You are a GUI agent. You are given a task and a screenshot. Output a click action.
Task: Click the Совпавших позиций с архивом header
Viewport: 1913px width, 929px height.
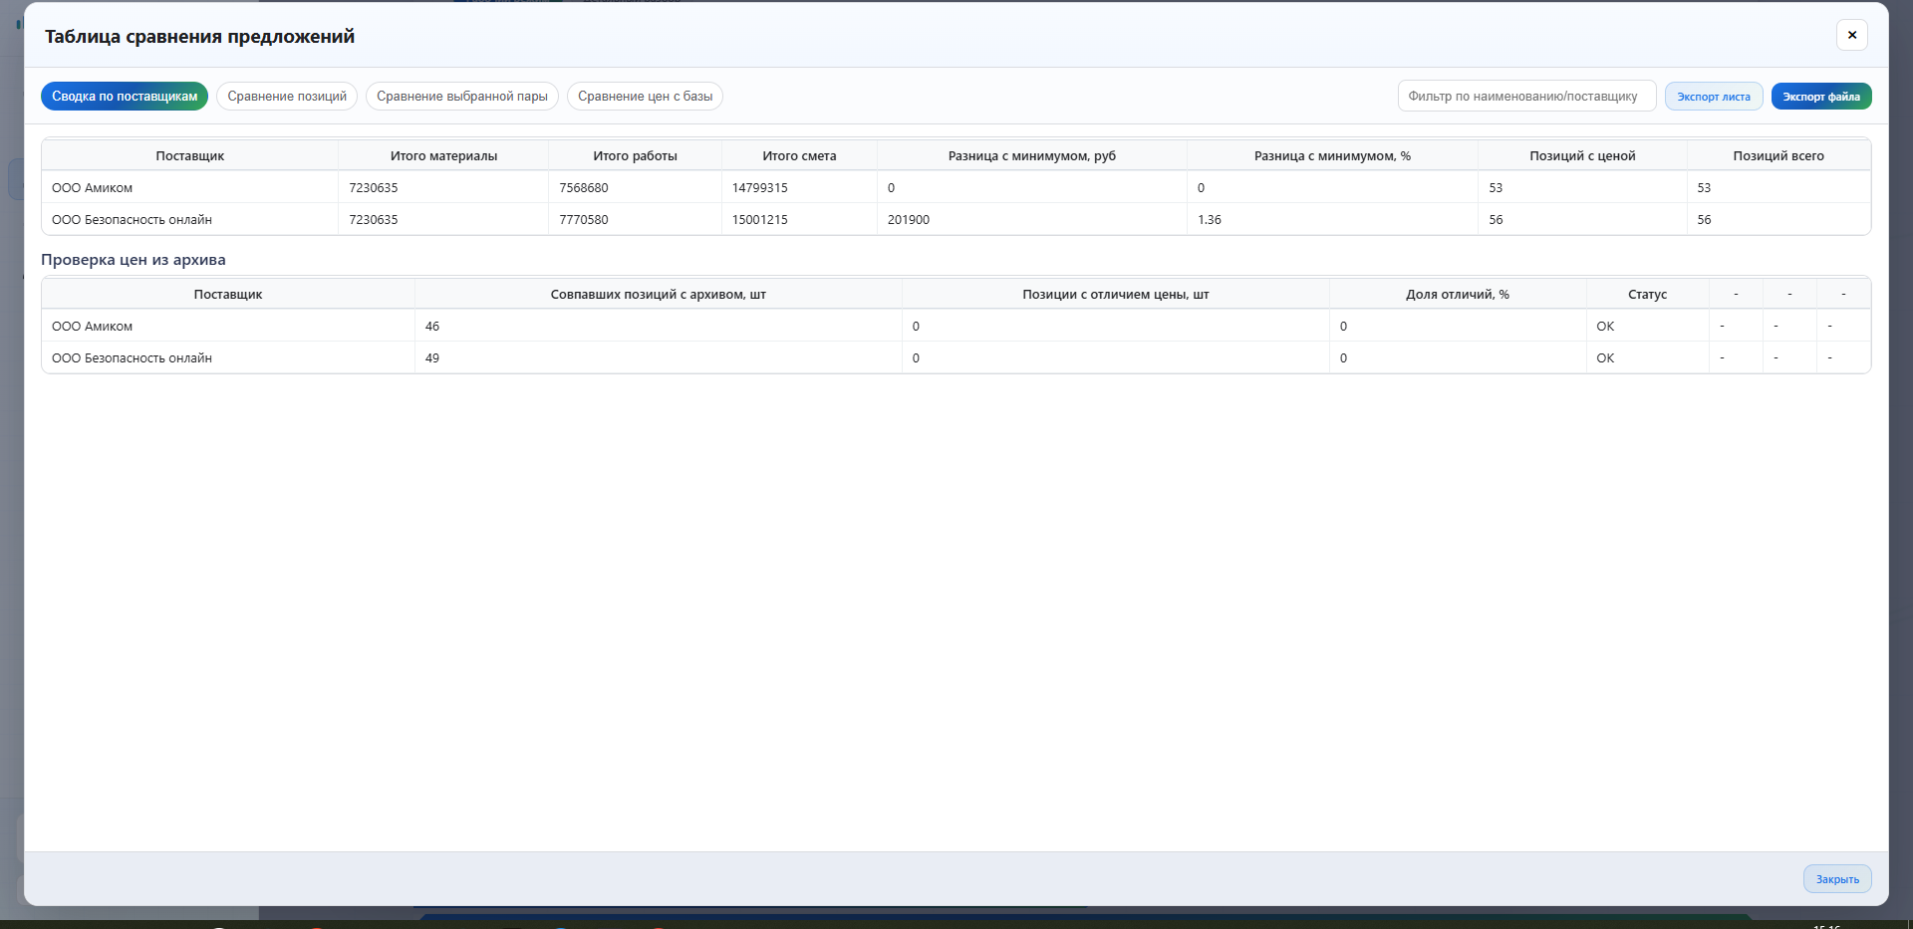pos(659,295)
